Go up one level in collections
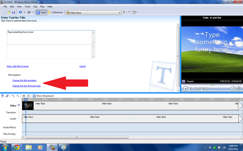The image size is (243, 151). click(x=124, y=12)
